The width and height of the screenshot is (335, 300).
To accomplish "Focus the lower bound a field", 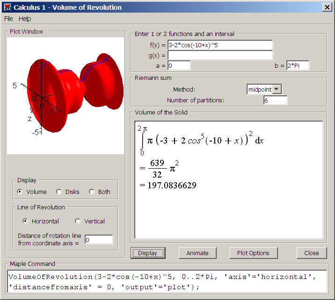I will [x=179, y=66].
